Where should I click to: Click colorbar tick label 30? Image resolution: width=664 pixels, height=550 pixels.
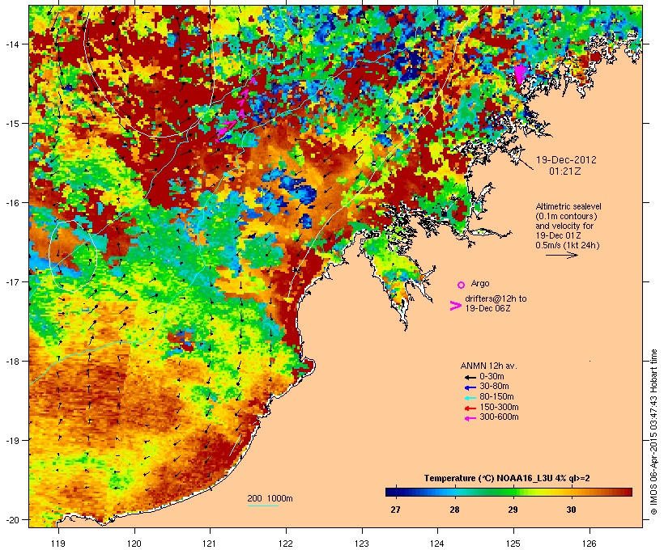[571, 510]
